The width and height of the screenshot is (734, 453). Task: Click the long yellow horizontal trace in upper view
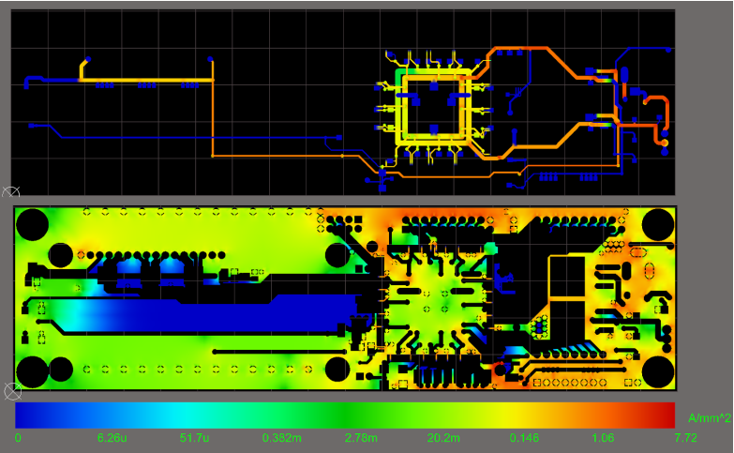(146, 80)
